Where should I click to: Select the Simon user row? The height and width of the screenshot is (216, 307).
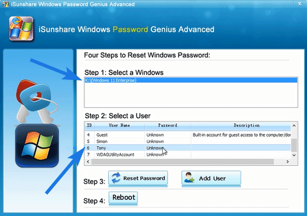187,141
